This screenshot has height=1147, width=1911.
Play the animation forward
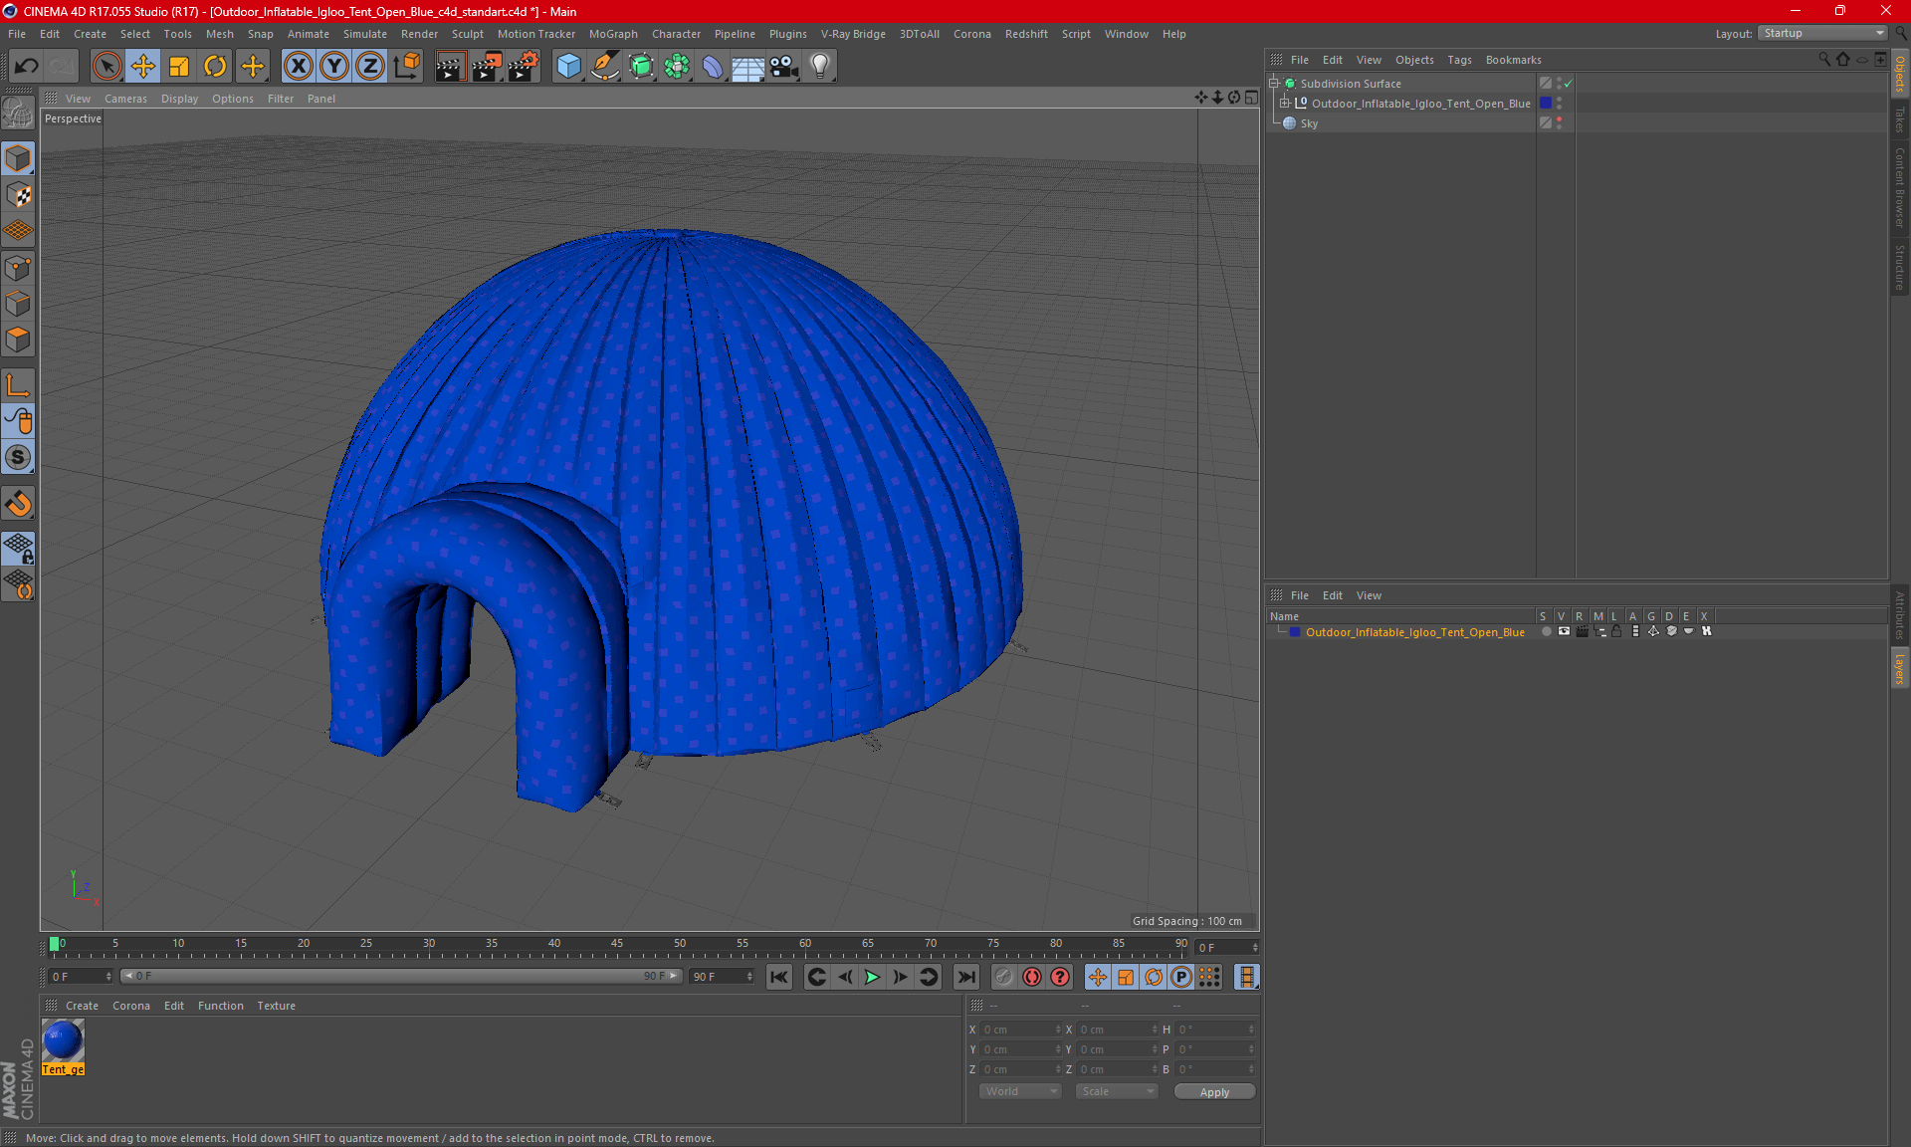[x=872, y=977]
